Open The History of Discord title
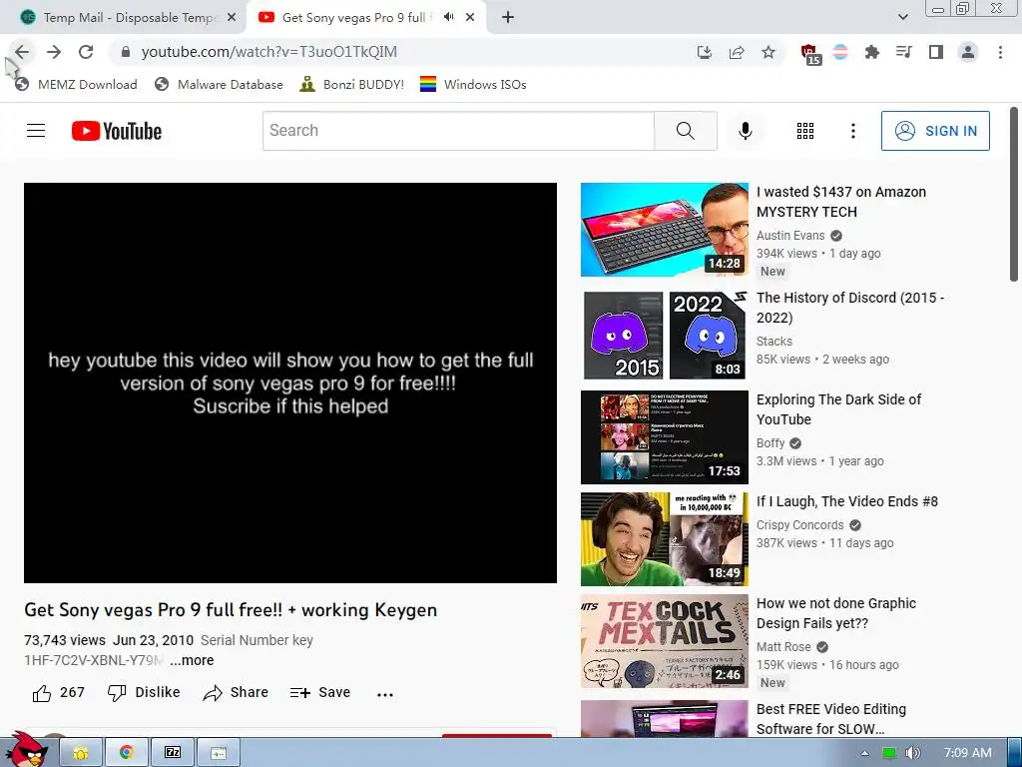Viewport: 1022px width, 767px height. coord(850,308)
